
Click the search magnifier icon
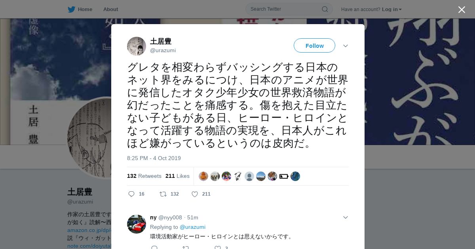click(x=325, y=9)
